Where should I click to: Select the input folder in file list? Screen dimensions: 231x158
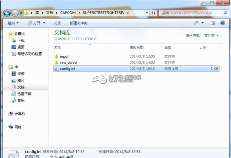tap(64, 57)
